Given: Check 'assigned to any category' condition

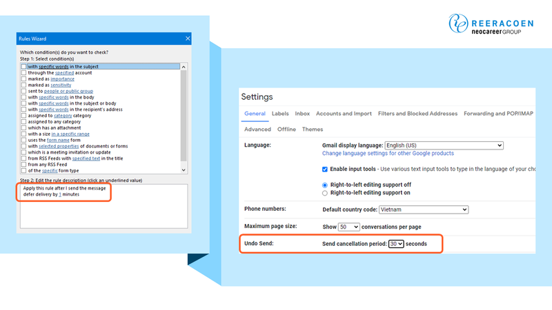Looking at the screenshot, I should click(23, 122).
